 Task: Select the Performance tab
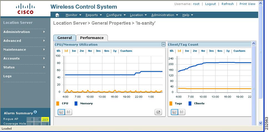[92, 38]
